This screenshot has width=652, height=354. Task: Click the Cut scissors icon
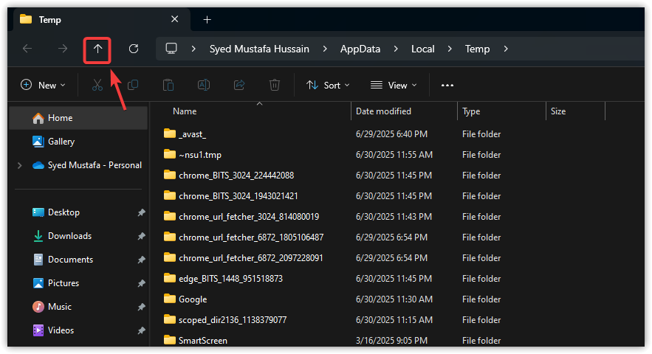click(x=97, y=85)
